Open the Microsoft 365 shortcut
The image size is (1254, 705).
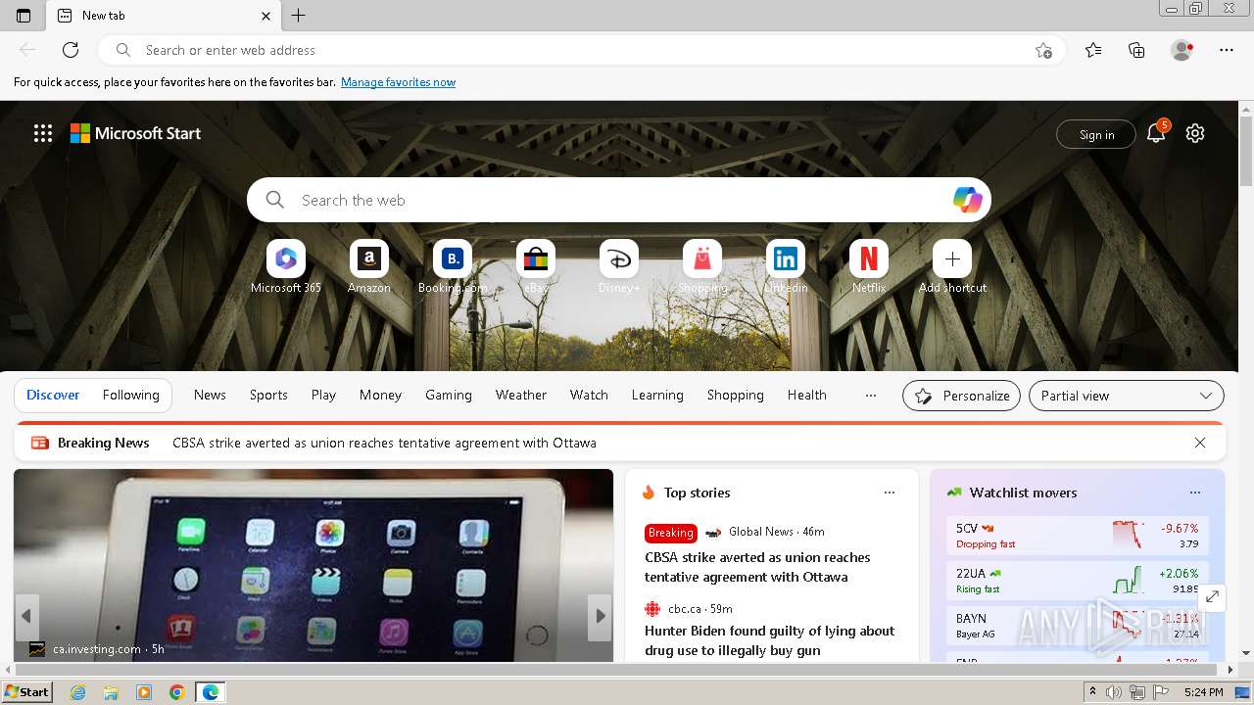[x=286, y=266]
